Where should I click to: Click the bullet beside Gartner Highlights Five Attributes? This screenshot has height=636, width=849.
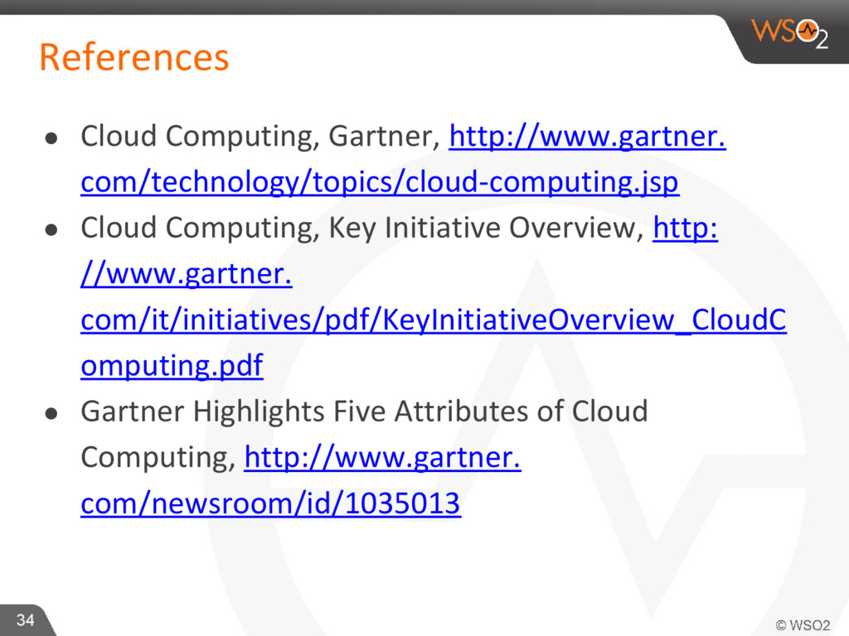point(51,415)
